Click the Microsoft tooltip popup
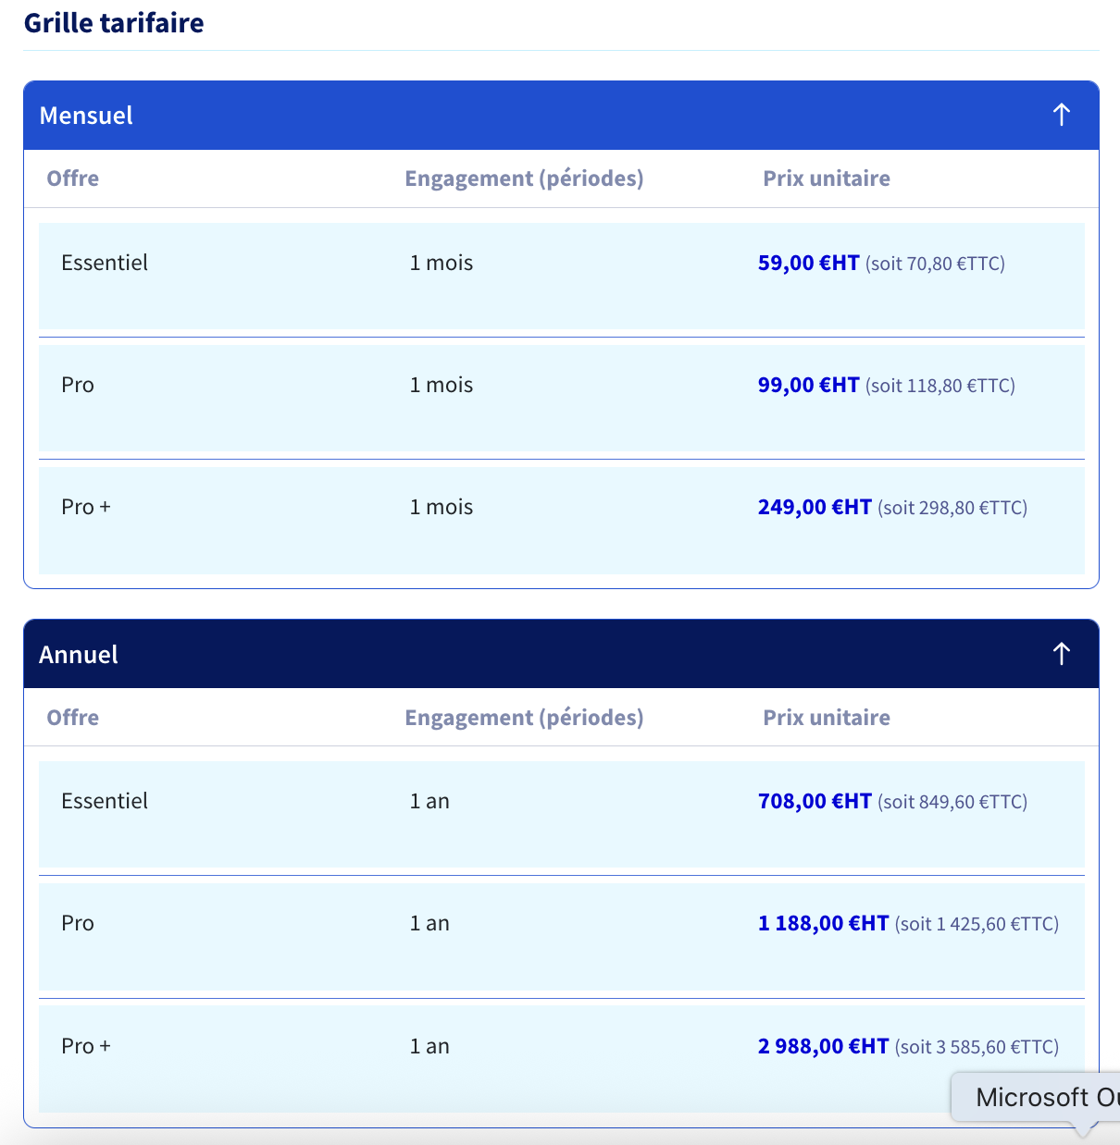Viewport: 1120px width, 1145px height. coord(1036,1097)
